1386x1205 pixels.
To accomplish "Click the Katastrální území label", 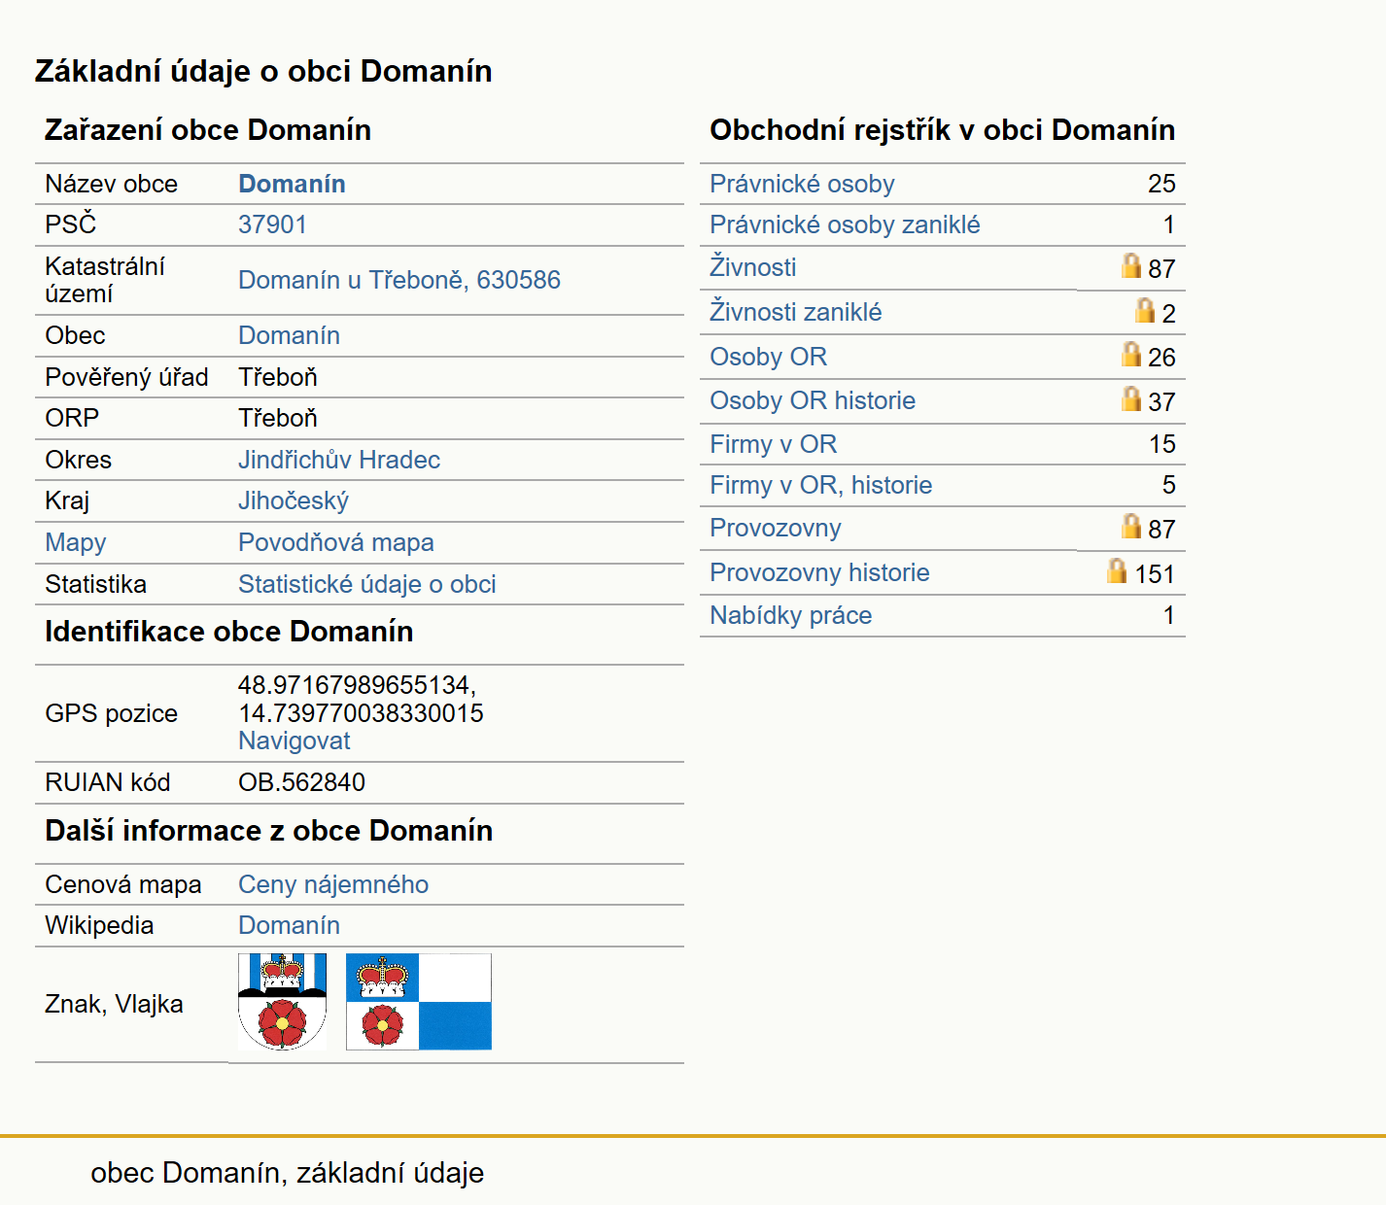I will [x=105, y=280].
